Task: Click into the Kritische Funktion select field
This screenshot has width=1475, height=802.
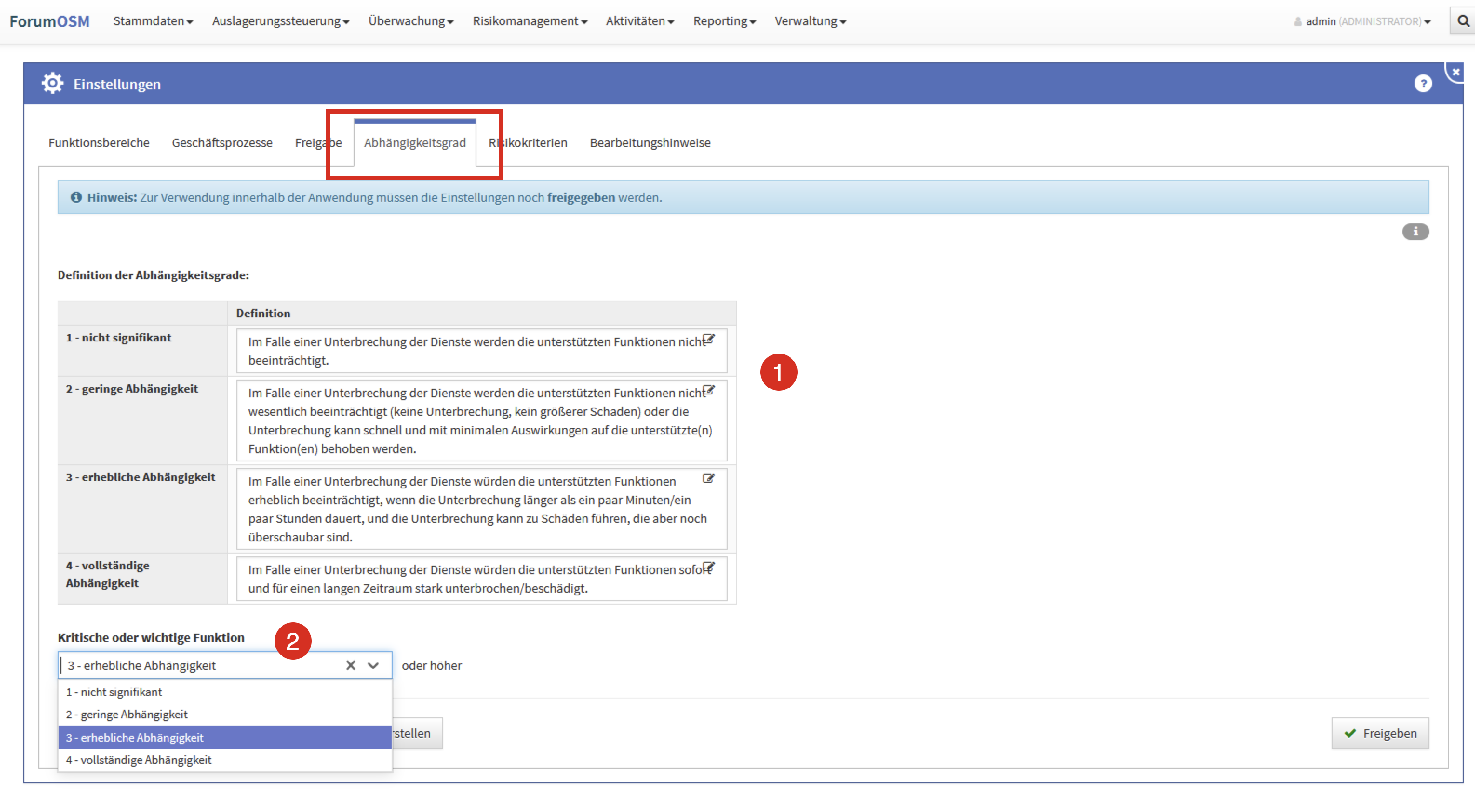Action: click(x=201, y=665)
